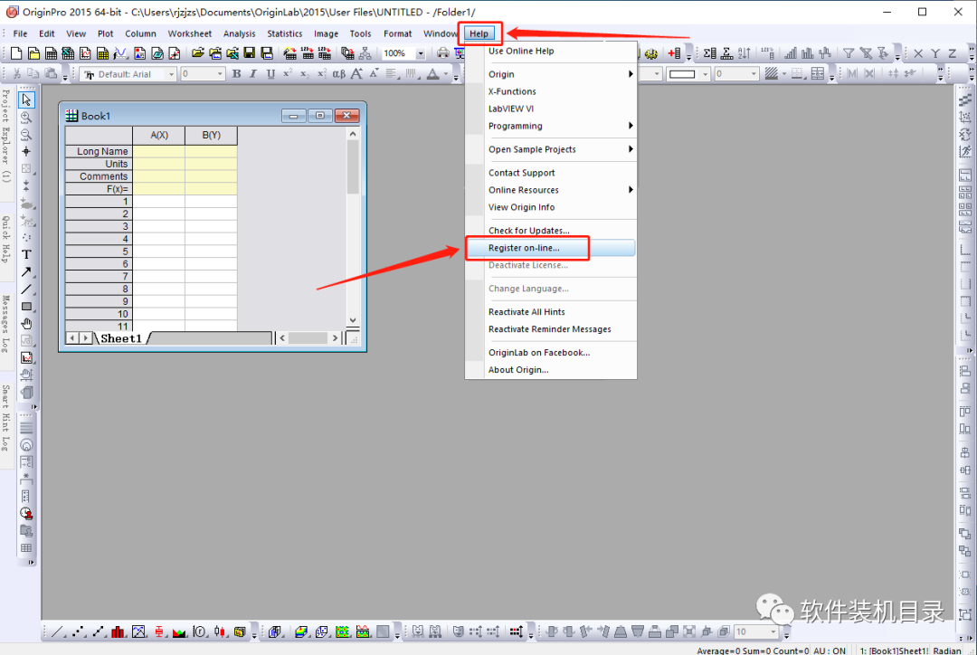Open the Statistics menu
This screenshot has width=977, height=655.
point(285,33)
